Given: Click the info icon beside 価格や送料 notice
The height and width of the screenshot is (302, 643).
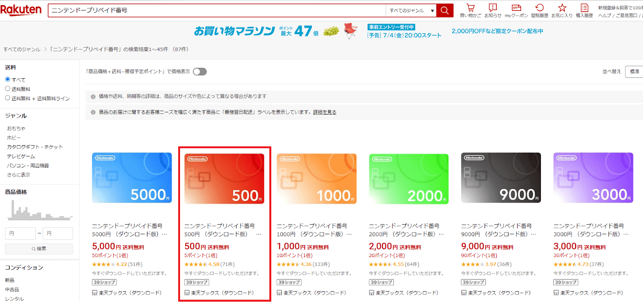Looking at the screenshot, I should pyautogui.click(x=93, y=97).
